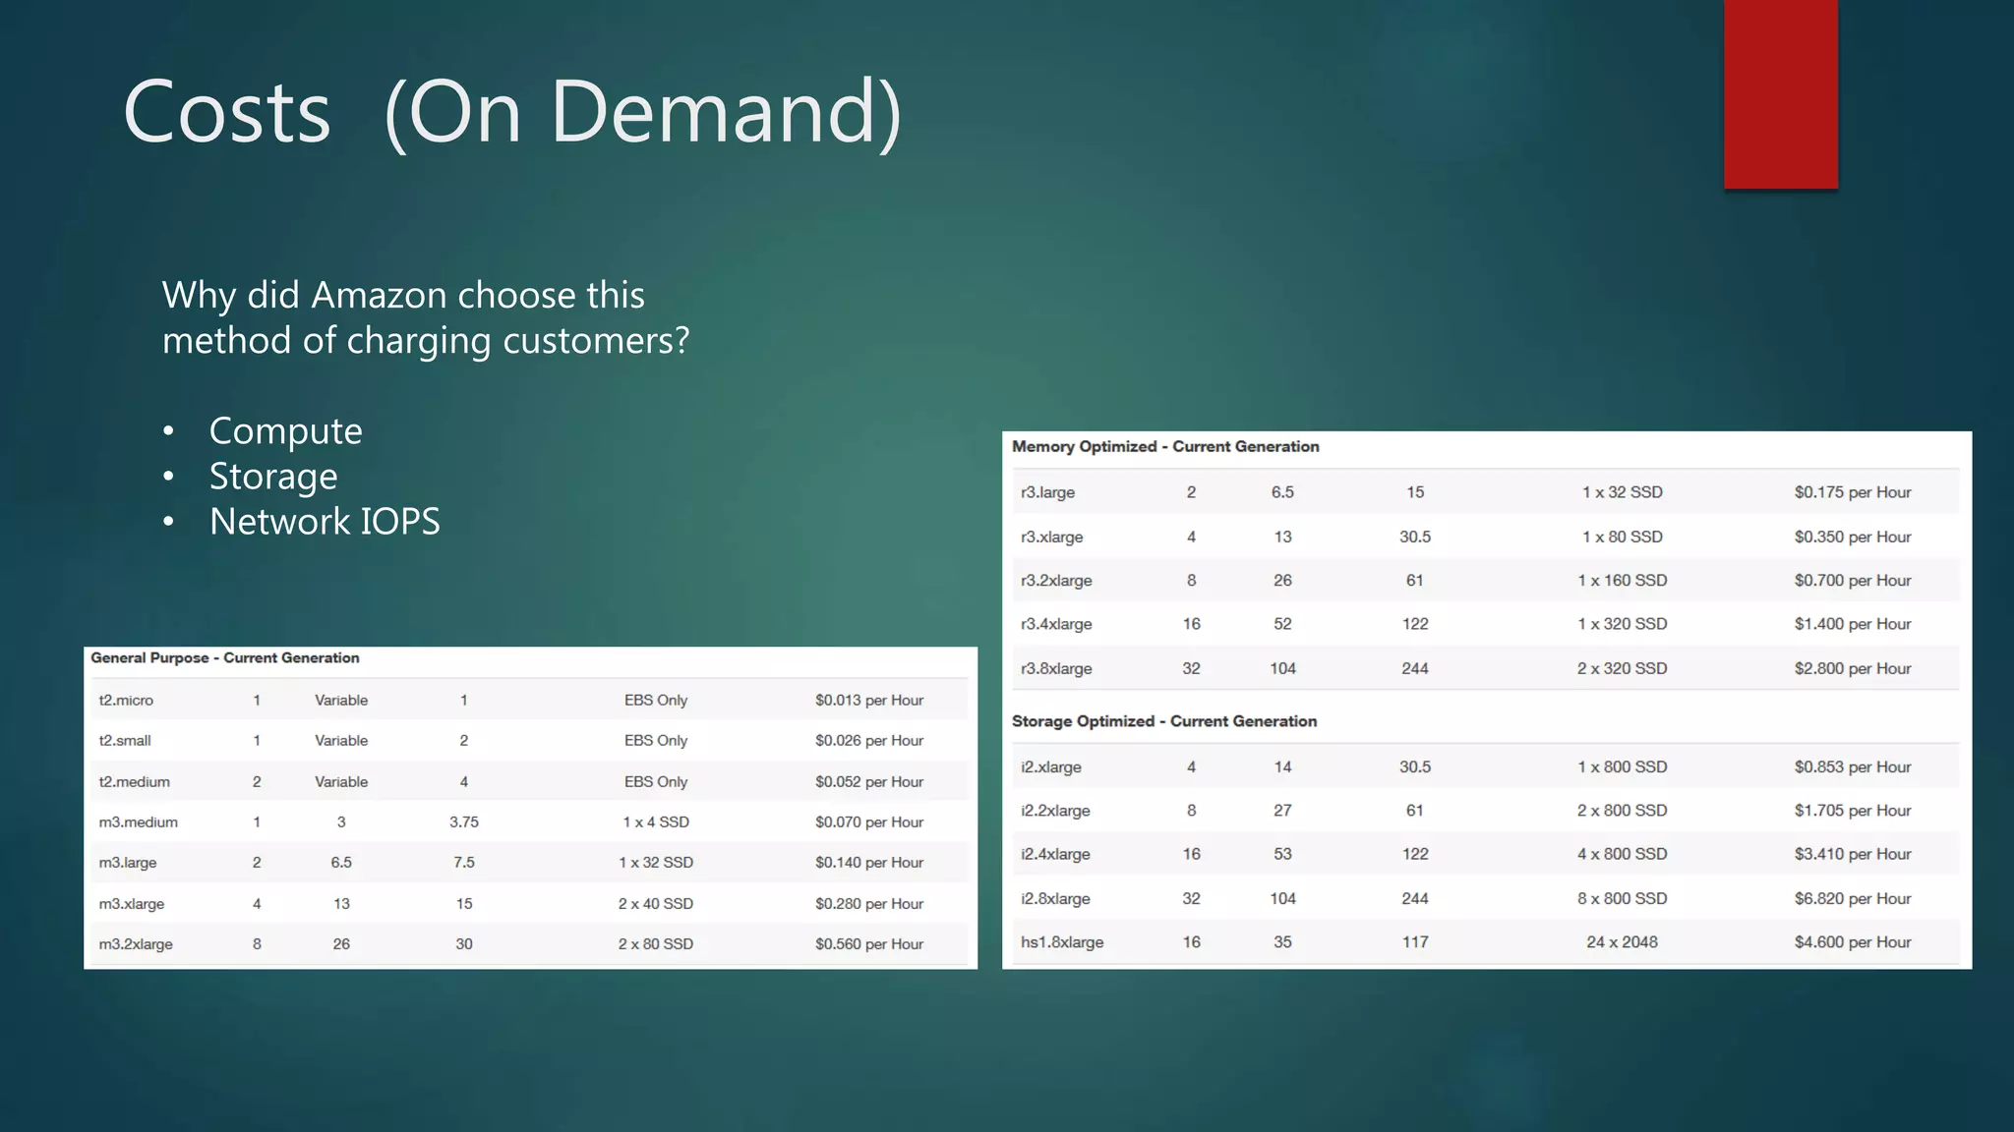Click the "24 x 2048" storage cell

point(1623,941)
